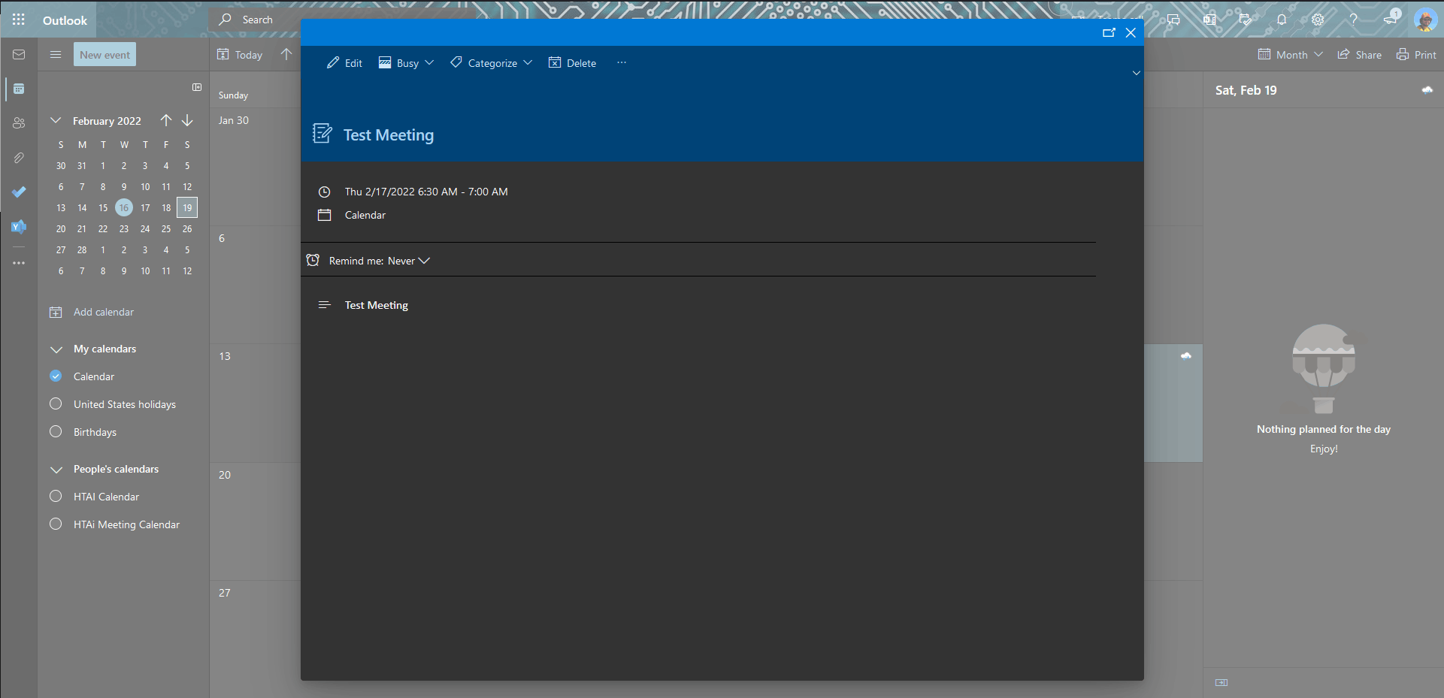
Task: Enable the Birthdays calendar
Action: (55, 431)
